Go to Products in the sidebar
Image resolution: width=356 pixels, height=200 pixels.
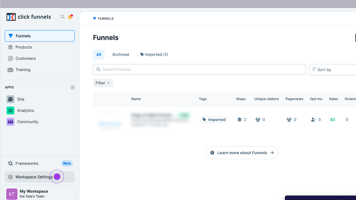(23, 47)
